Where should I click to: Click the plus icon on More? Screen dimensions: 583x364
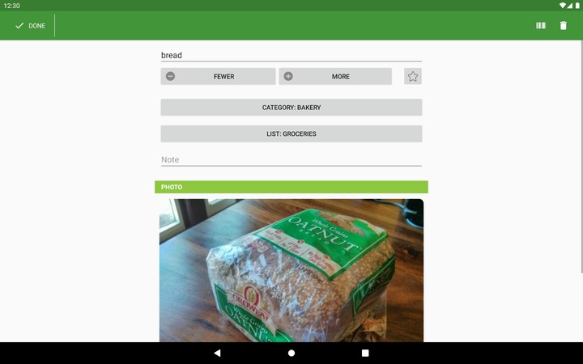288,76
